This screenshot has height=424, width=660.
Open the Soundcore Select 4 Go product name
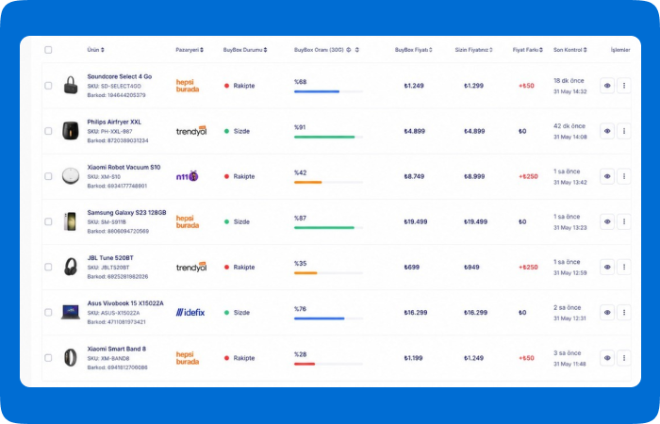pos(120,76)
